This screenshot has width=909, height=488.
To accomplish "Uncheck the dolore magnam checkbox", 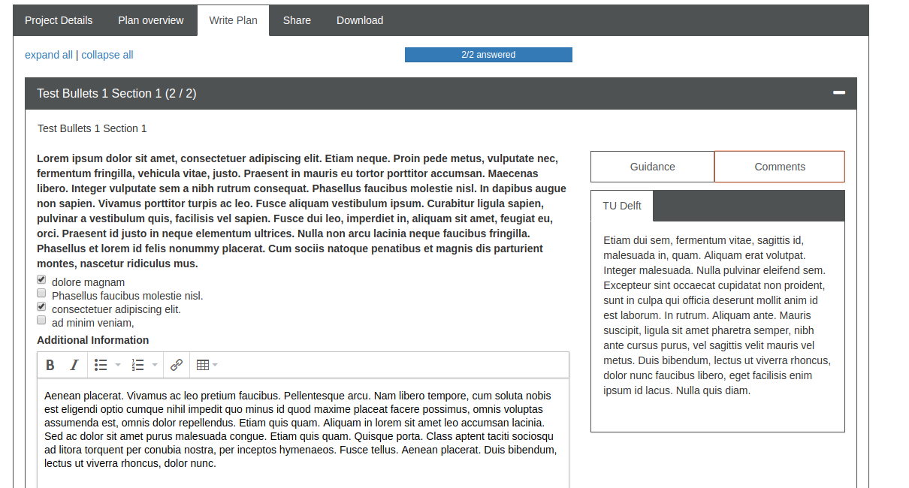I will [x=41, y=279].
